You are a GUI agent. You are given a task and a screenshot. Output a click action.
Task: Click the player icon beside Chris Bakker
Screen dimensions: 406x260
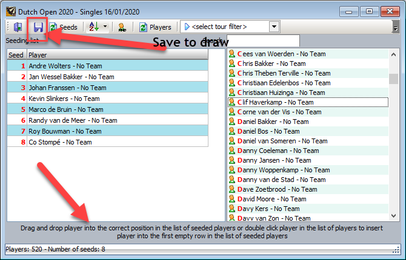[231, 63]
